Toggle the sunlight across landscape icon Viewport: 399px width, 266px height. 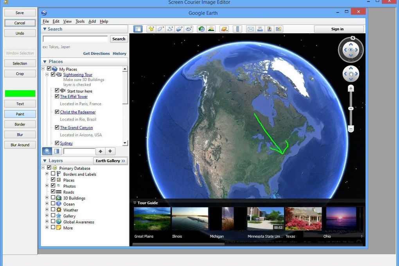point(211,29)
